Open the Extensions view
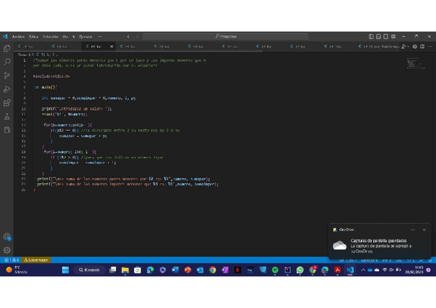The width and height of the screenshot is (436, 308). pyautogui.click(x=7, y=103)
